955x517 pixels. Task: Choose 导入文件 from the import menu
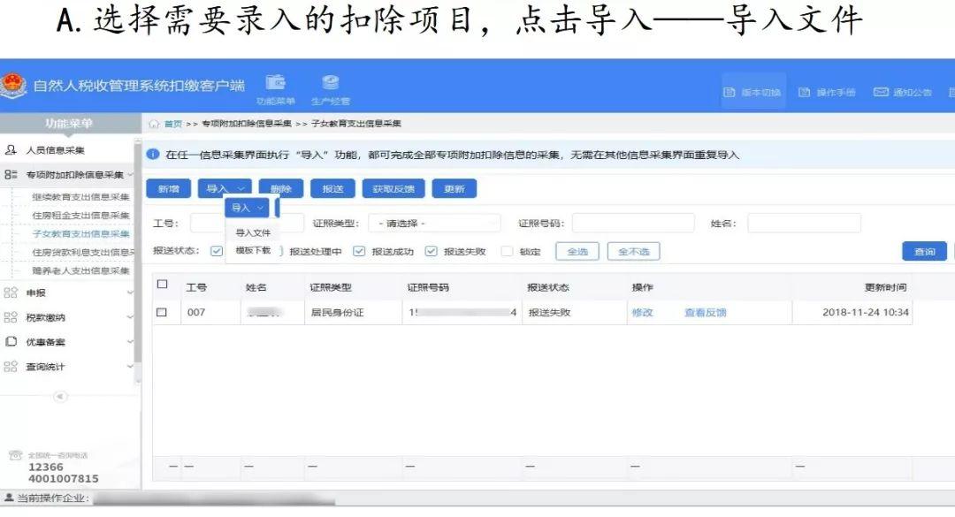tap(253, 232)
